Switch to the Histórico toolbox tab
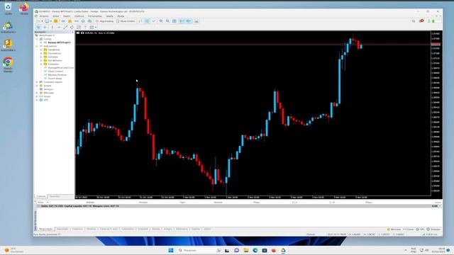 pyautogui.click(x=77, y=229)
